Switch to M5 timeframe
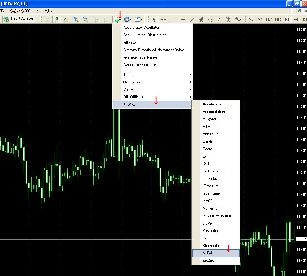Viewport: 307px width, 276px height. click(260, 19)
